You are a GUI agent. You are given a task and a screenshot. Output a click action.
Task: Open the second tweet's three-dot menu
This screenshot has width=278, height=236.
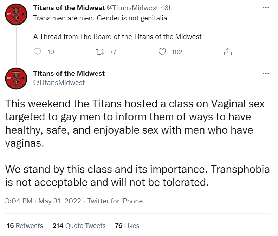[266, 74]
